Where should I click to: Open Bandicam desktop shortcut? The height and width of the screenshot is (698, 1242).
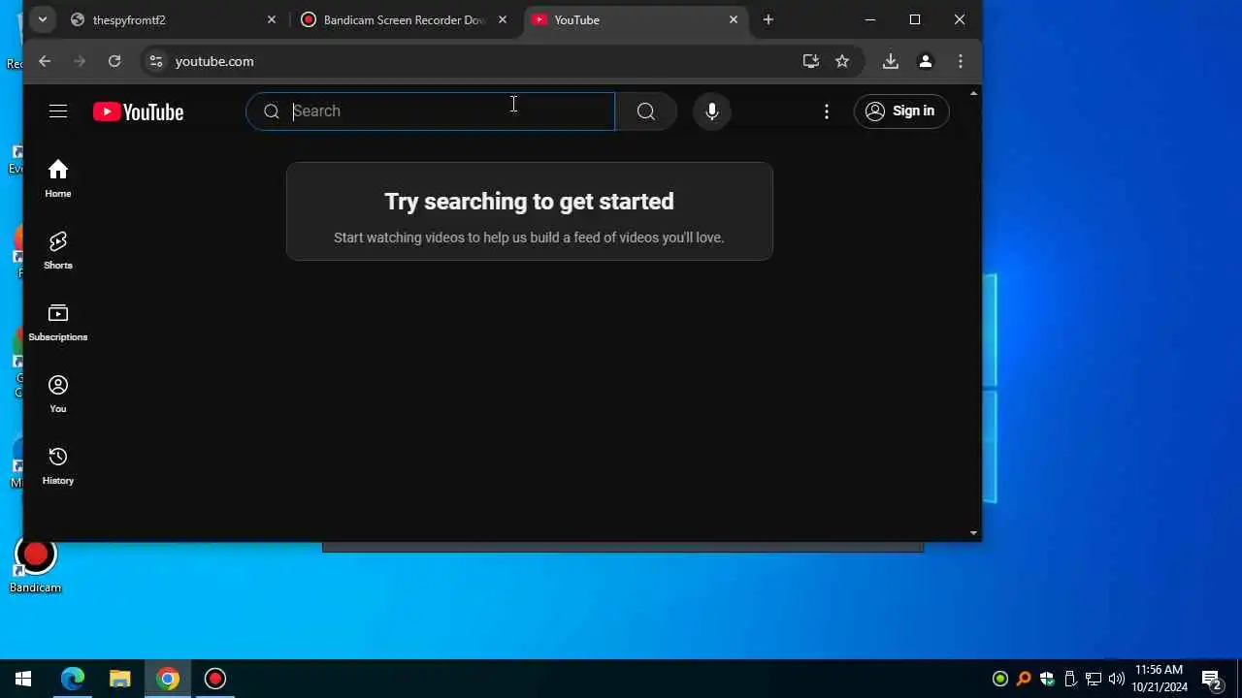(36, 564)
